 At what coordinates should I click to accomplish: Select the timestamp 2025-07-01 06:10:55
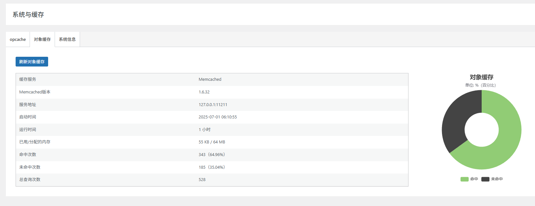click(x=218, y=117)
